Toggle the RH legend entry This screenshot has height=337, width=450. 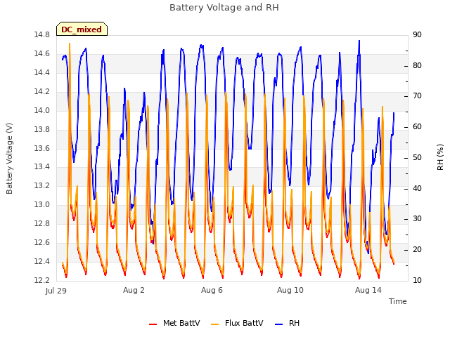[288, 323]
